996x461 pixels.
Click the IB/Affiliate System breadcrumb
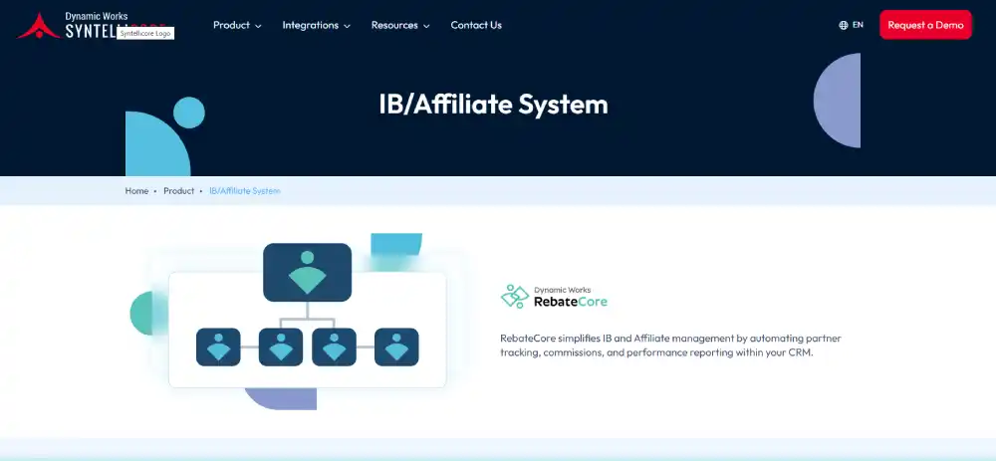[245, 190]
